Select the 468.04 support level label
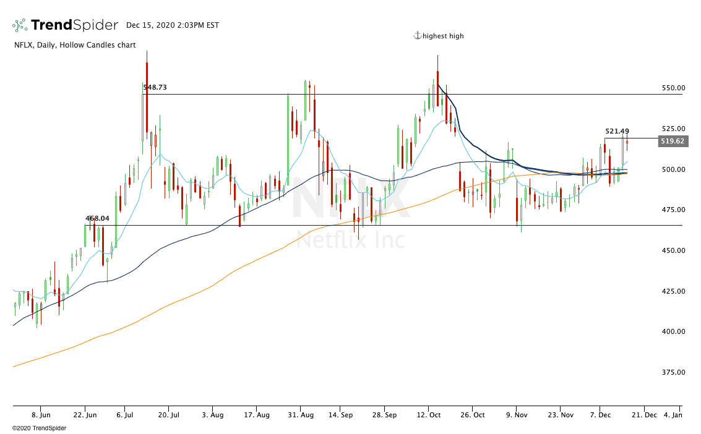The width and height of the screenshot is (701, 434). point(97,218)
